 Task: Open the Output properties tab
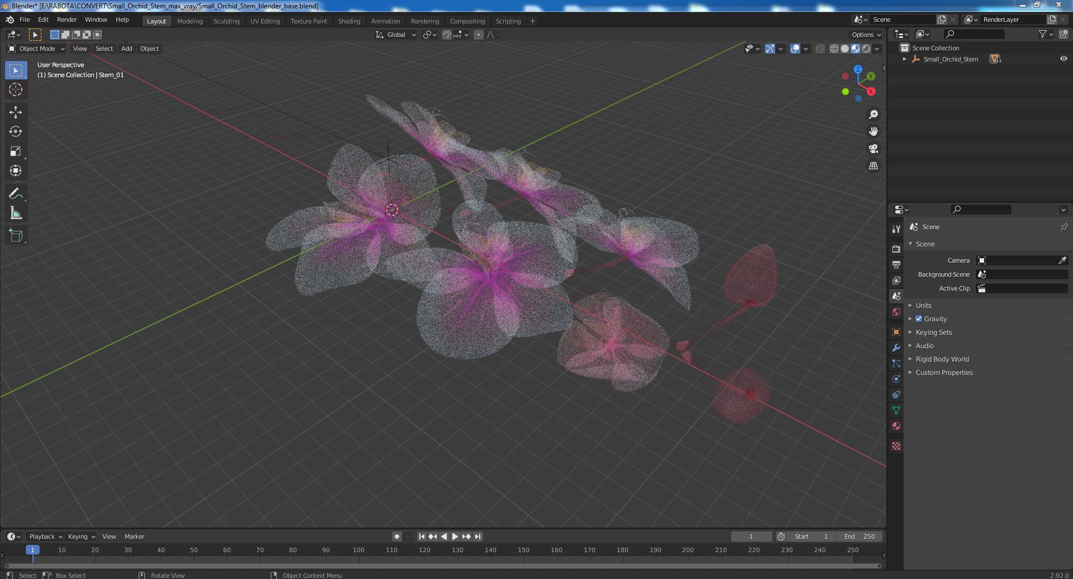(x=896, y=264)
